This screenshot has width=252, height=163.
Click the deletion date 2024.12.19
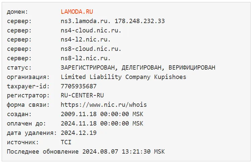tap(79, 133)
